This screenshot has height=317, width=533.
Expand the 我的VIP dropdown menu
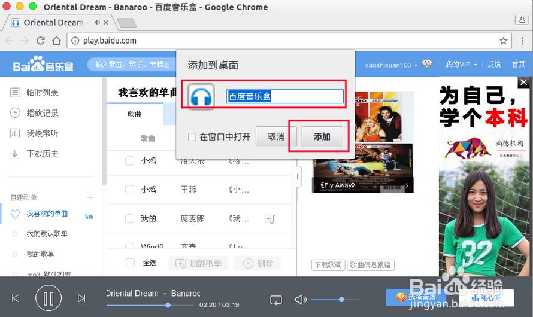[461, 65]
